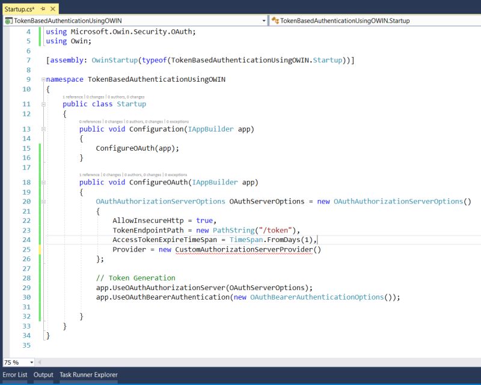
Task: Click the project icon in the left navigation bar
Action: click(10, 20)
